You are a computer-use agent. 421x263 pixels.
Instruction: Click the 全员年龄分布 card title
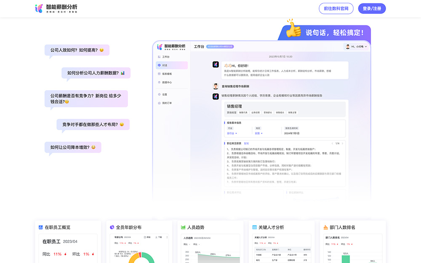(x=128, y=228)
